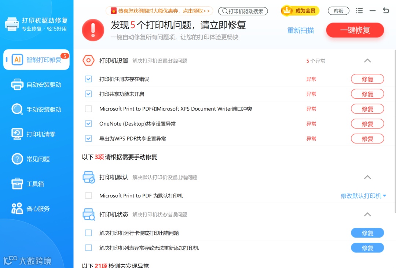
Task: Click the coupon red envelope icon
Action: point(114,11)
